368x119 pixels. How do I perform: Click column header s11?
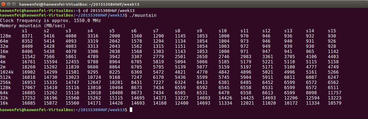coord(245,31)
